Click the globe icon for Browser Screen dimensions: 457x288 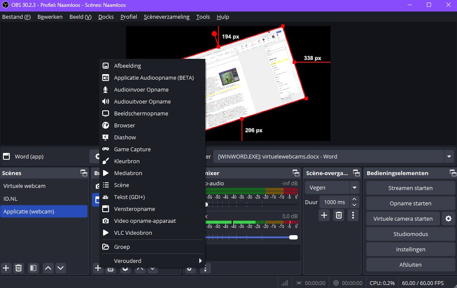coord(106,125)
